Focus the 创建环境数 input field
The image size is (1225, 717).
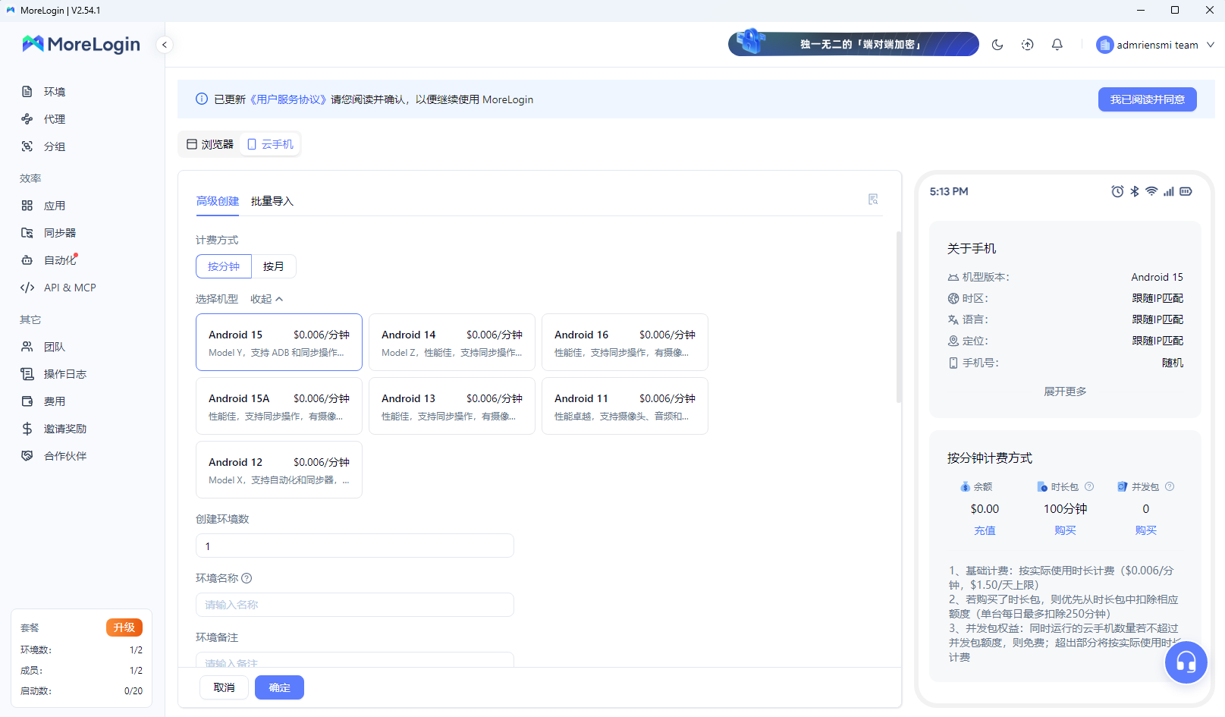(x=355, y=546)
